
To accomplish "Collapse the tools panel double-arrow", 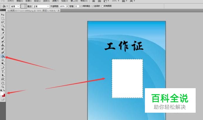I will click(1, 10).
